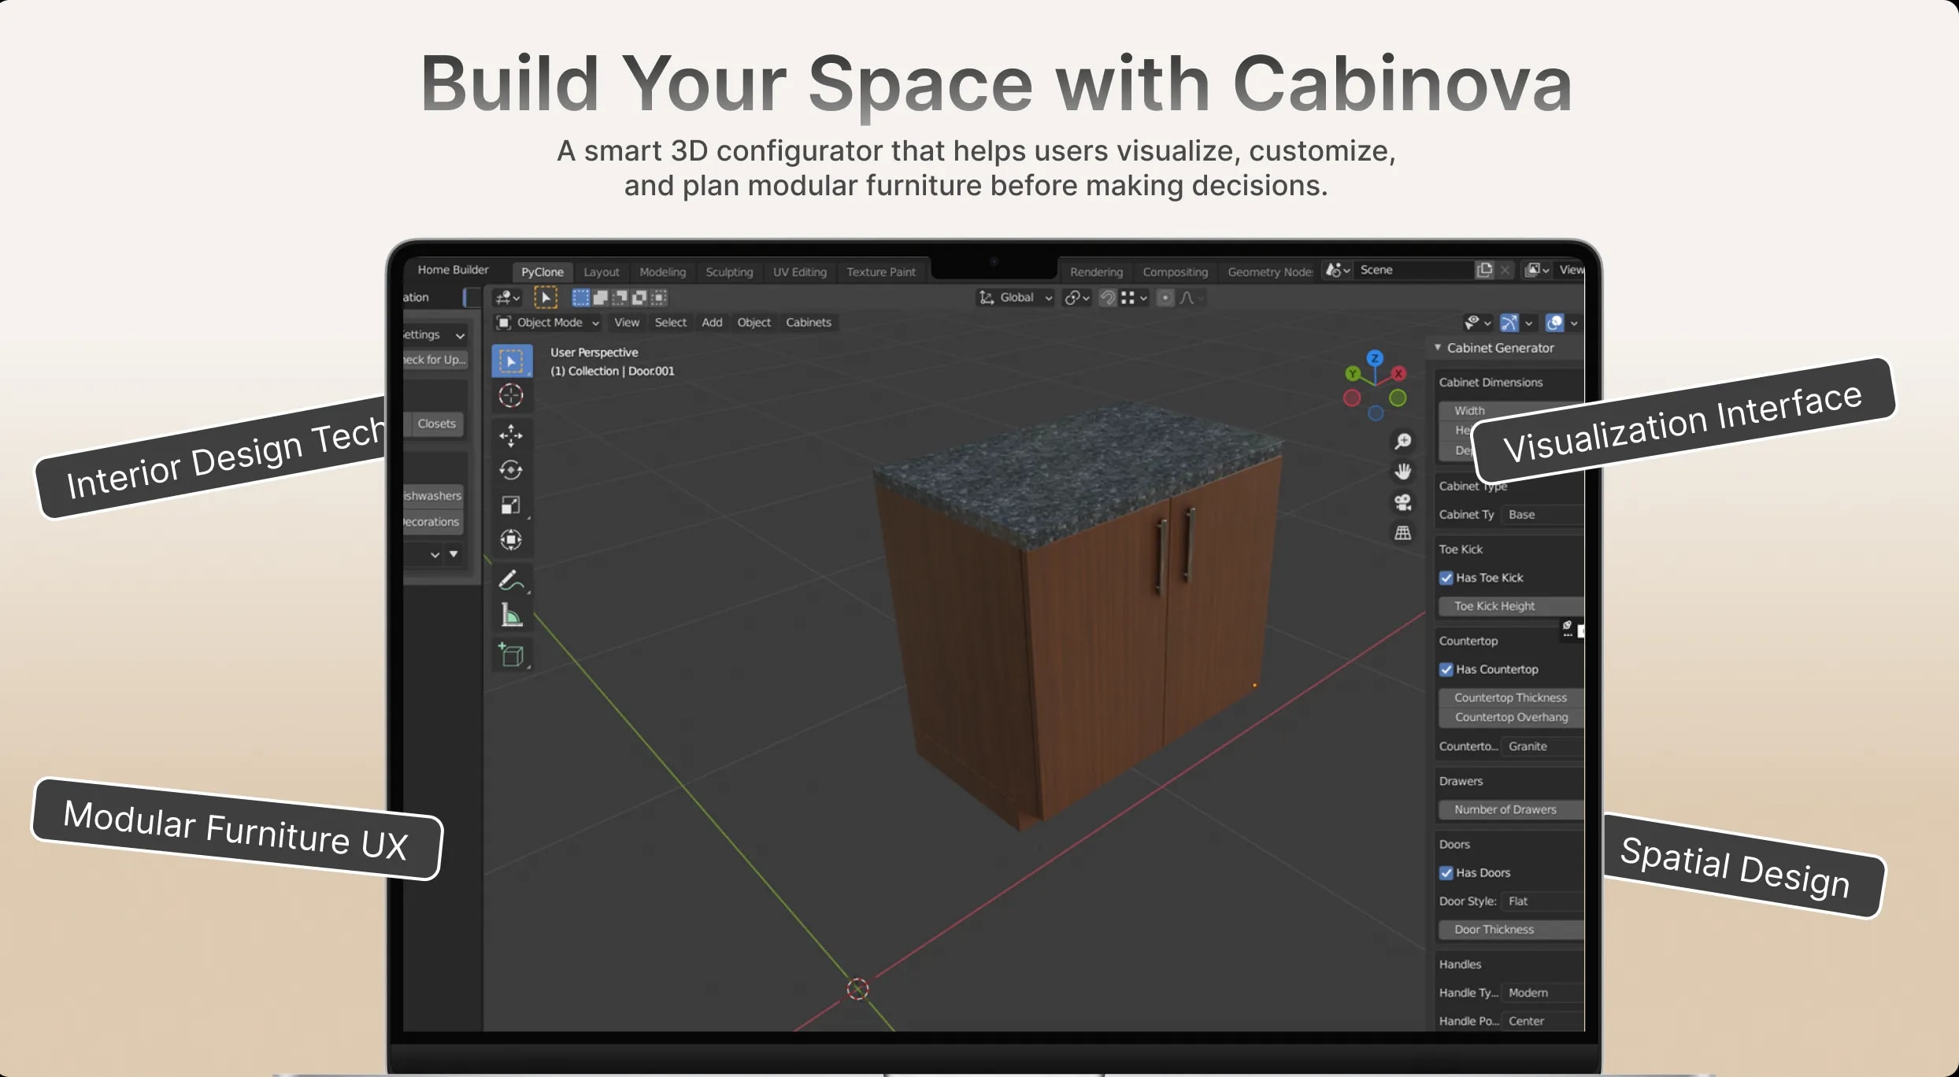1959x1077 pixels.
Task: Select the Scale tool
Action: [x=511, y=505]
